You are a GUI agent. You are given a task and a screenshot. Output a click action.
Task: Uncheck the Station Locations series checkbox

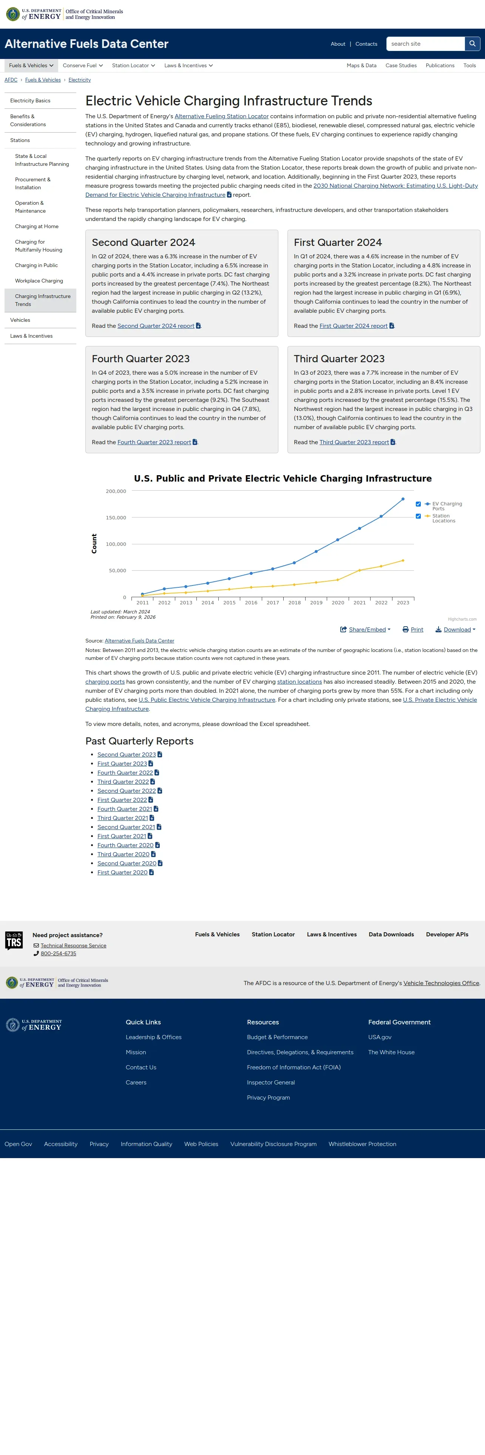419,516
